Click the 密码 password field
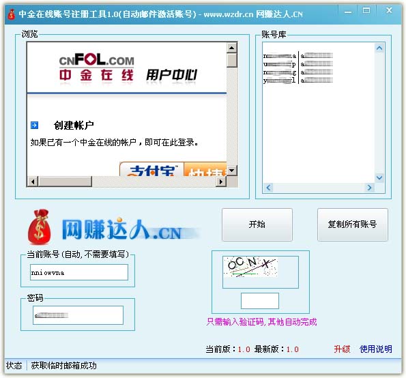This screenshot has width=406, height=378. pos(78,315)
